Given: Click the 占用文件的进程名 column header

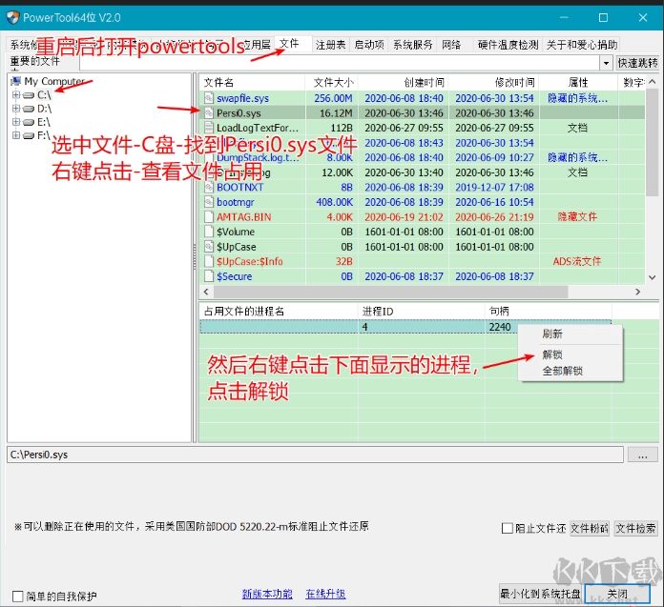Looking at the screenshot, I should [280, 312].
